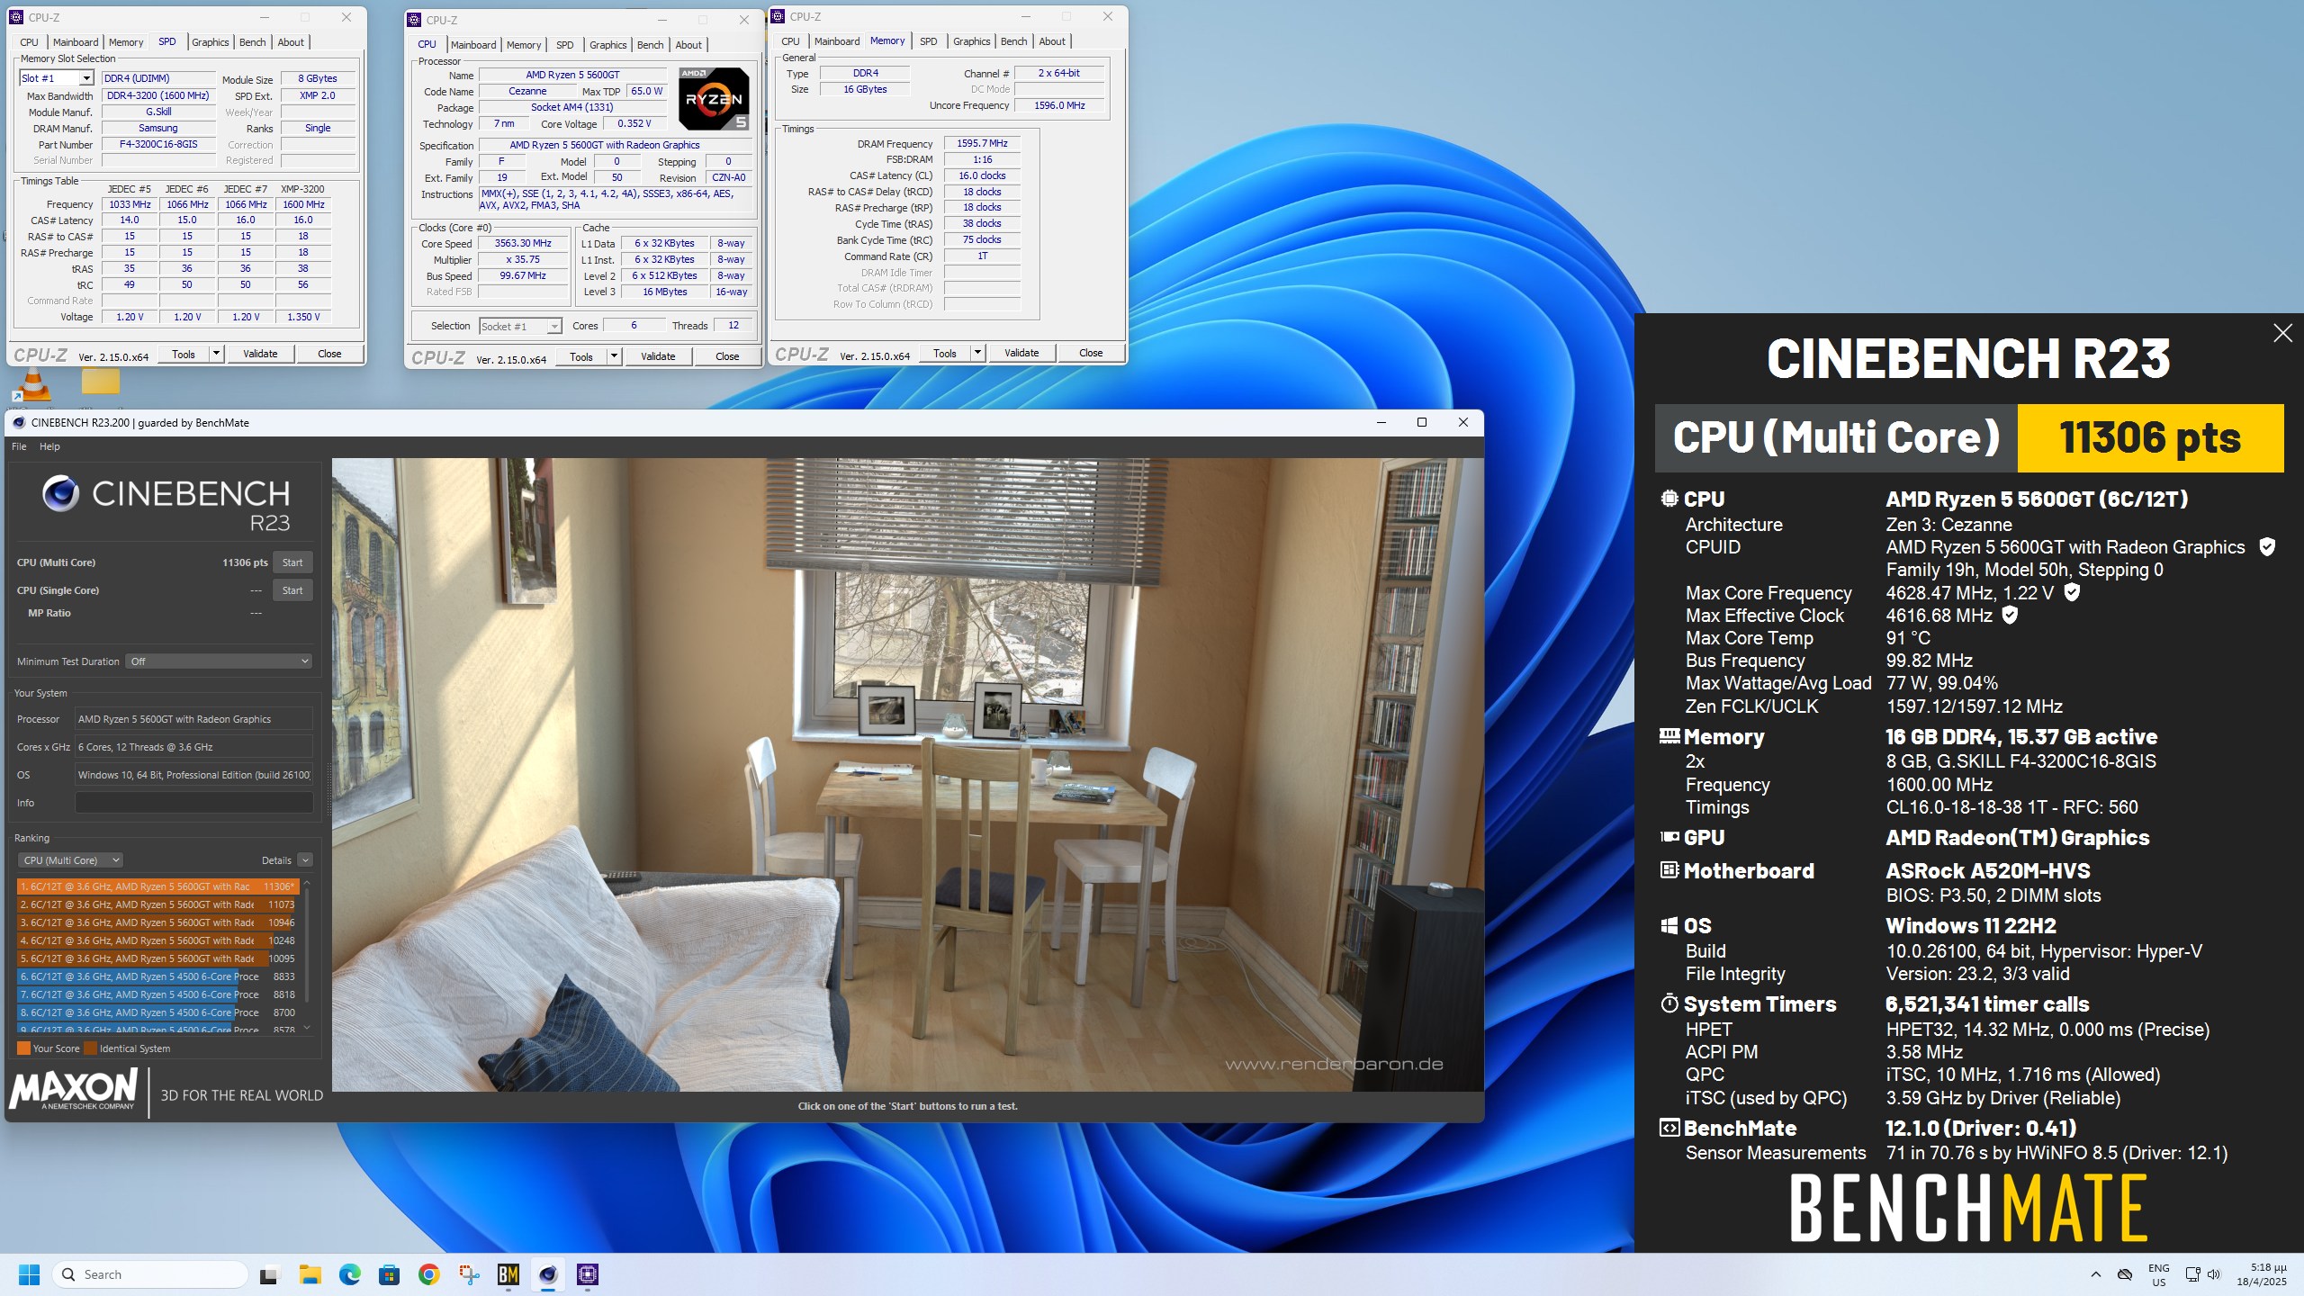Open Task View on the taskbar
Image resolution: width=2304 pixels, height=1296 pixels.
coord(270,1274)
